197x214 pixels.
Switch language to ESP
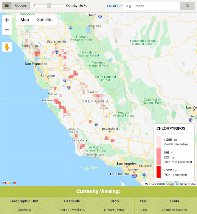pyautogui.click(x=118, y=6)
